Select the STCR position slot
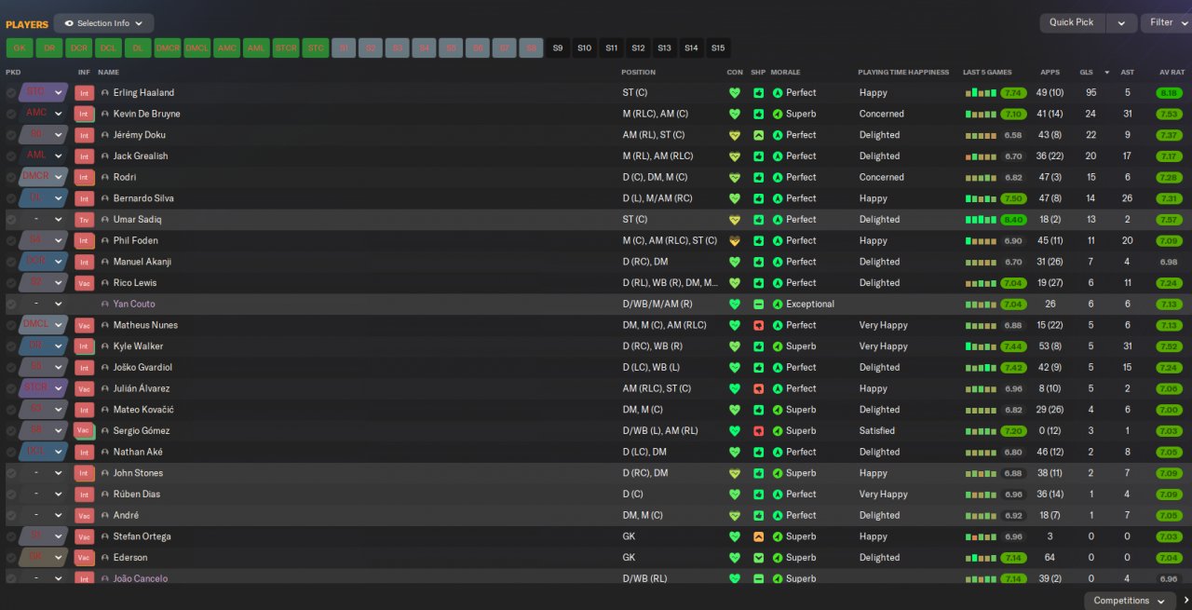1192x610 pixels. [286, 47]
